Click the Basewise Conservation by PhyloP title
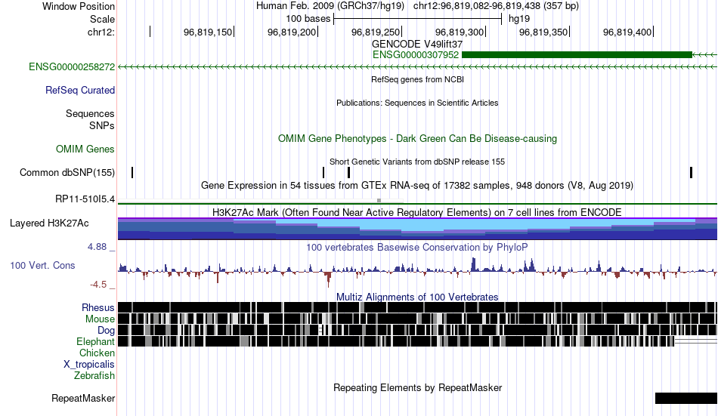The height and width of the screenshot is (416, 718). [x=417, y=247]
